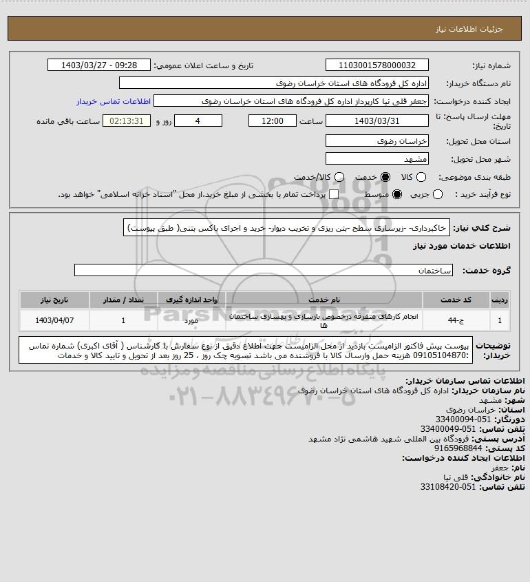530x582 pixels.
Task: Click the اطلاعات خدمات مورد نیاز heading
Action: pyautogui.click(x=461, y=246)
